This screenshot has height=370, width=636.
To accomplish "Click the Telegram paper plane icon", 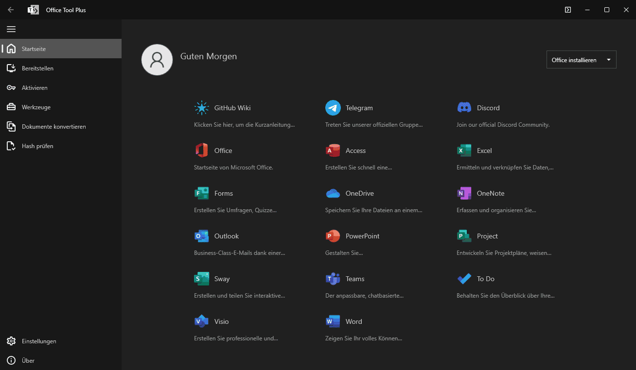I will click(x=333, y=108).
